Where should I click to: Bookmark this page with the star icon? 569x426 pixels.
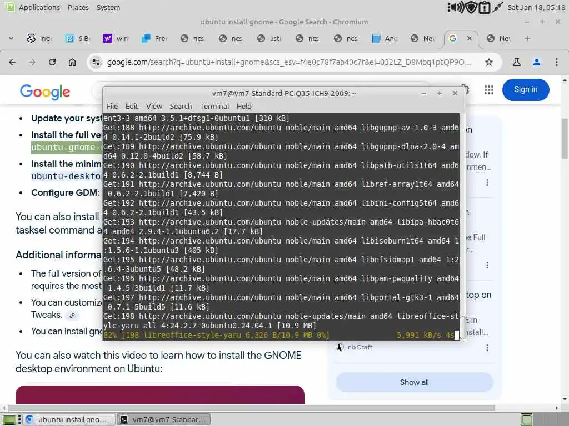click(489, 62)
